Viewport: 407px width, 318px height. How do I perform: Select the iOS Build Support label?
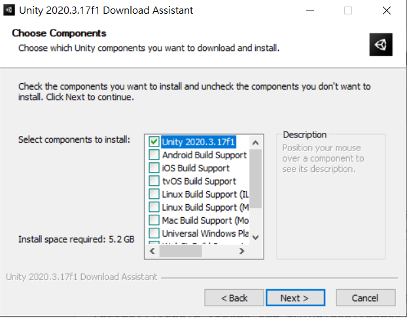(196, 168)
